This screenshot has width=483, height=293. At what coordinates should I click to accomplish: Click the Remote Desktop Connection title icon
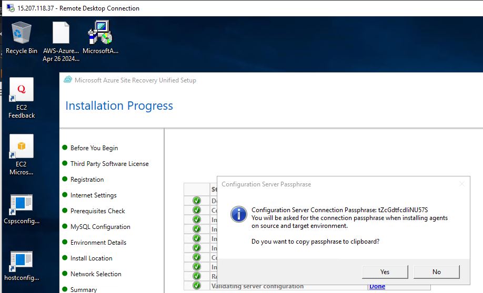coord(10,8)
